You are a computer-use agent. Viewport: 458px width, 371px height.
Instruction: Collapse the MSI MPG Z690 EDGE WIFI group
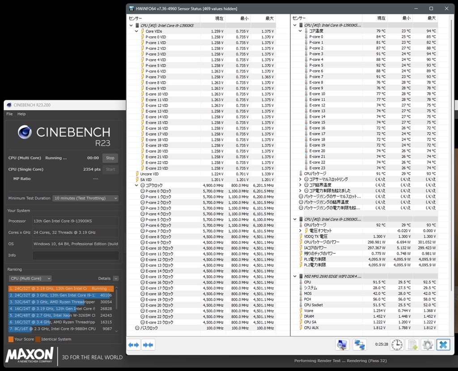point(295,276)
